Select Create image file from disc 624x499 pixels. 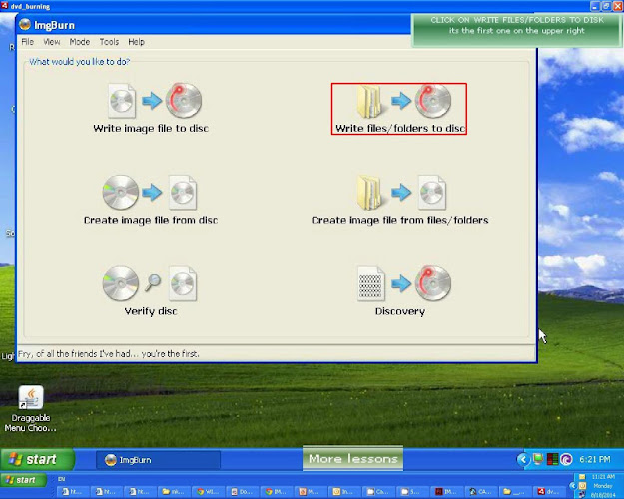click(x=151, y=200)
